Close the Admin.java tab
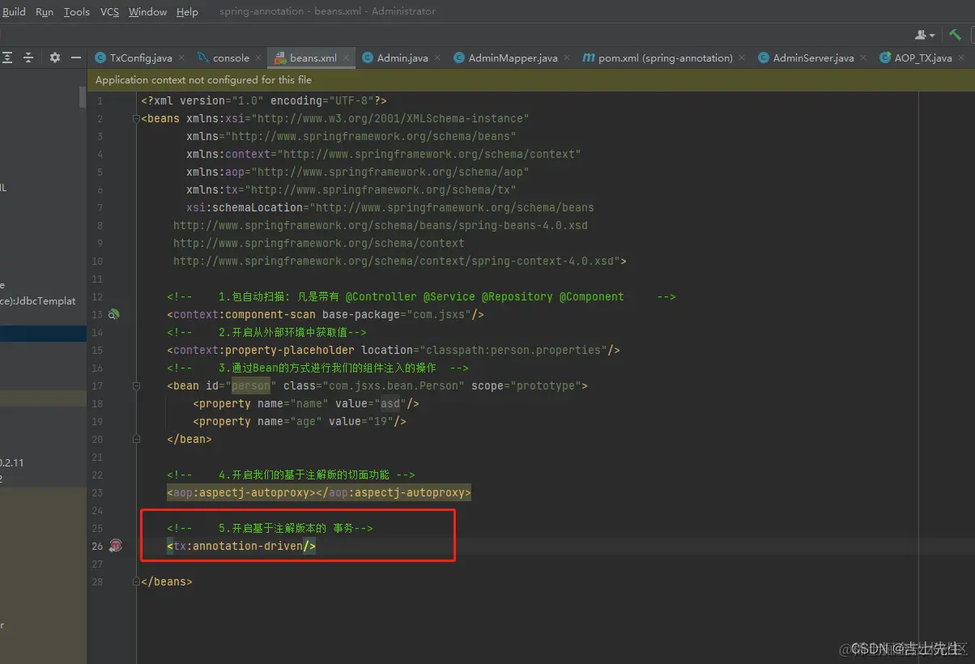Screen dimensions: 975x664 tap(437, 58)
